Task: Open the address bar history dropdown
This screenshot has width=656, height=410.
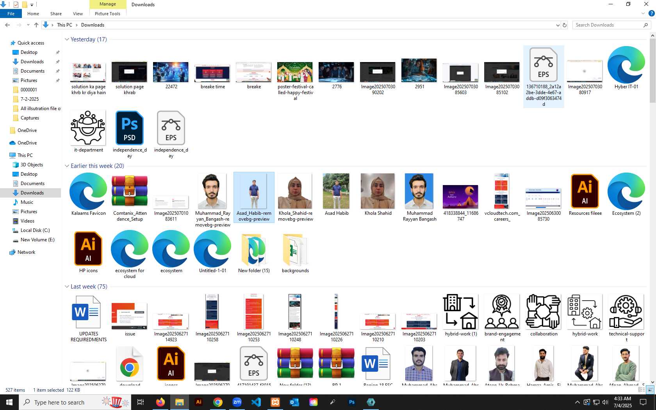Action: pos(558,25)
